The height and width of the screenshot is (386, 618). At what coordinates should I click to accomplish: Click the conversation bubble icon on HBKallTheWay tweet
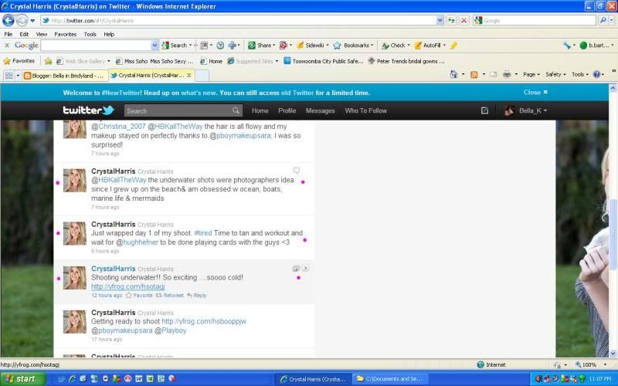tap(297, 171)
